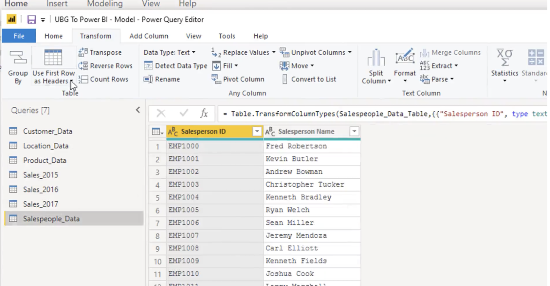The image size is (550, 286).
Task: Open Modeling menu in background Power BI window
Action: click(105, 4)
